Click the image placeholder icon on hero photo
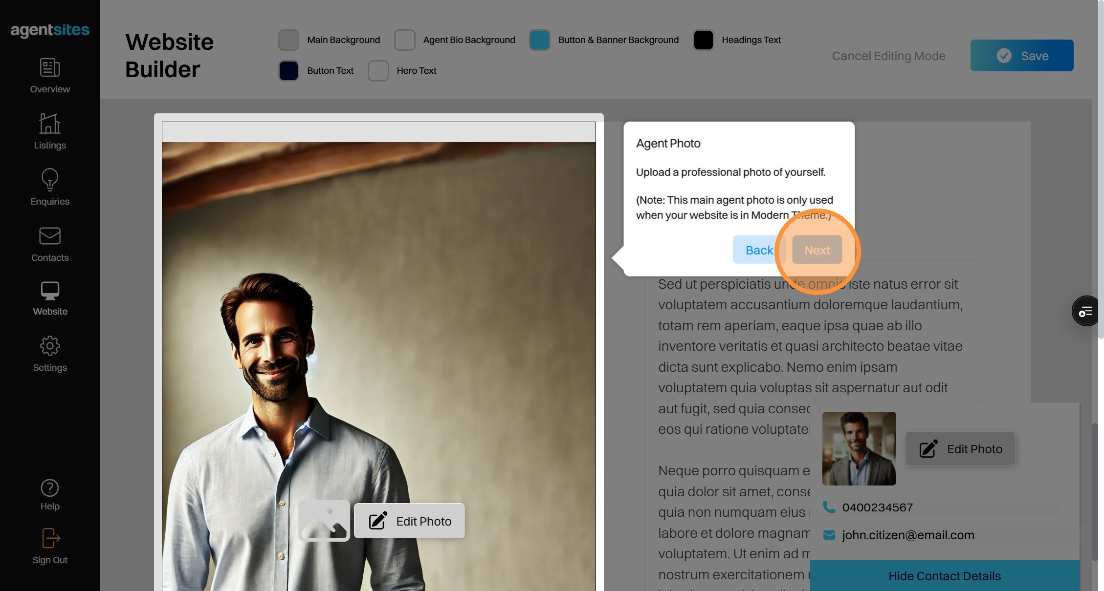This screenshot has height=591, width=1104. tap(324, 521)
